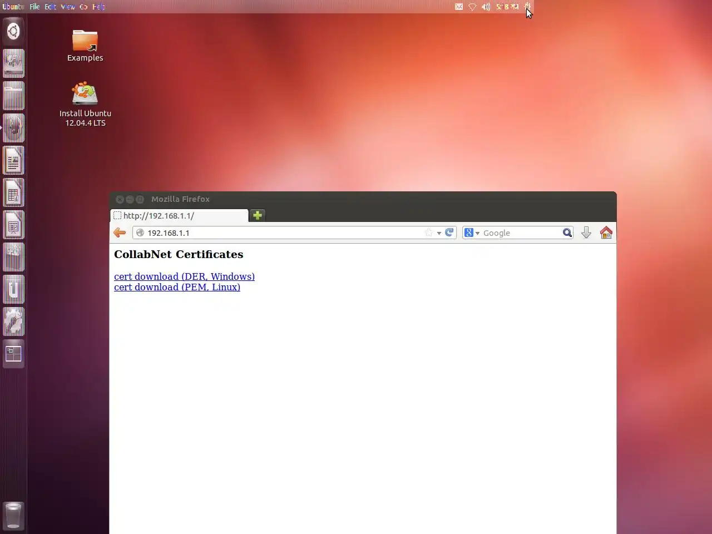Screen dimensions: 712x534
Task: Open Firefox downloads arrow button
Action: point(586,233)
